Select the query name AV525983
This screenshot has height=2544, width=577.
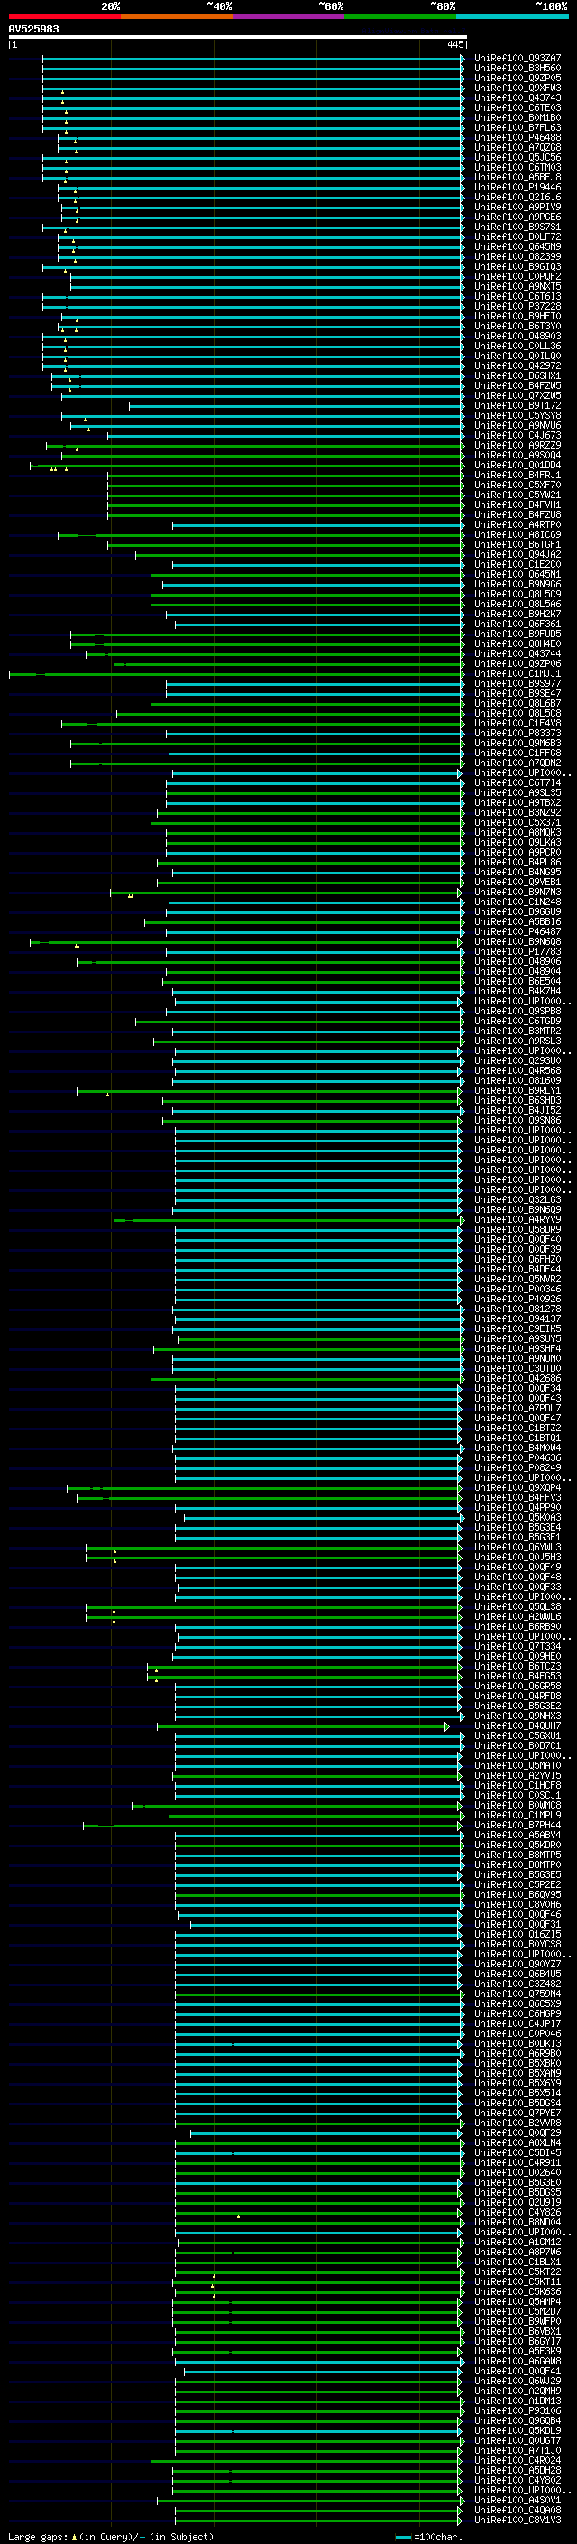[x=33, y=29]
